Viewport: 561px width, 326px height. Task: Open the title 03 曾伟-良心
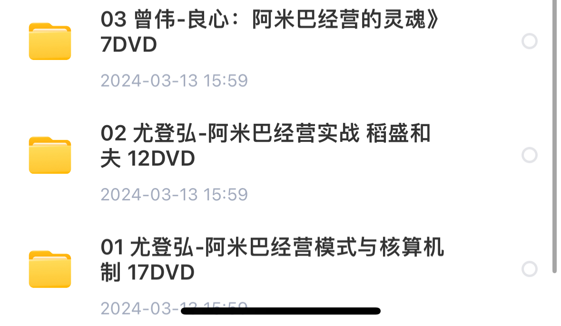(270, 20)
